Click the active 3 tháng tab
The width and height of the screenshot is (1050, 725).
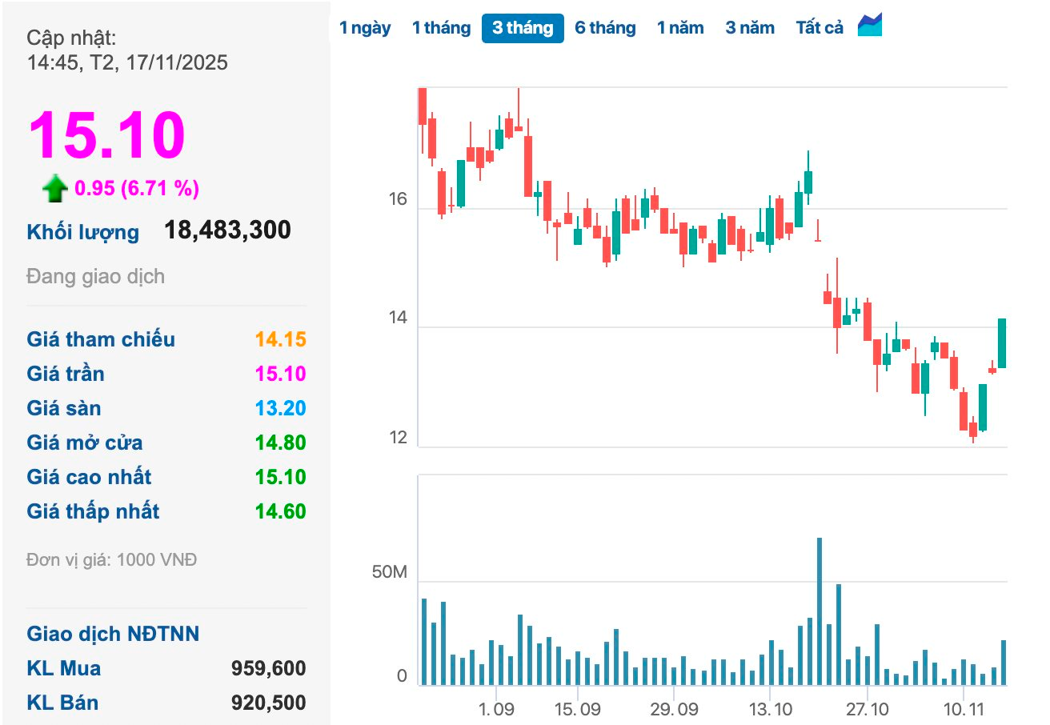pos(523,28)
